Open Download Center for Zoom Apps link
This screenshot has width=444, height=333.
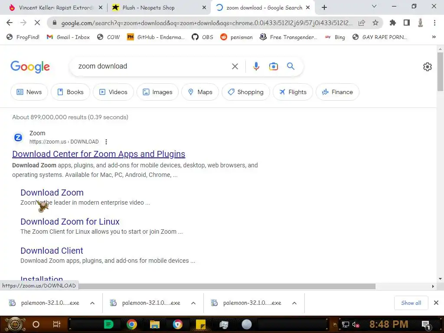pyautogui.click(x=98, y=154)
